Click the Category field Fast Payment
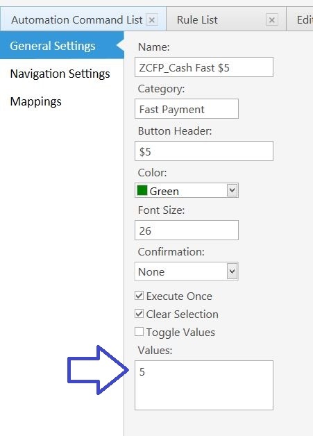Screen dimensions: 313x436 pyautogui.click(x=187, y=109)
